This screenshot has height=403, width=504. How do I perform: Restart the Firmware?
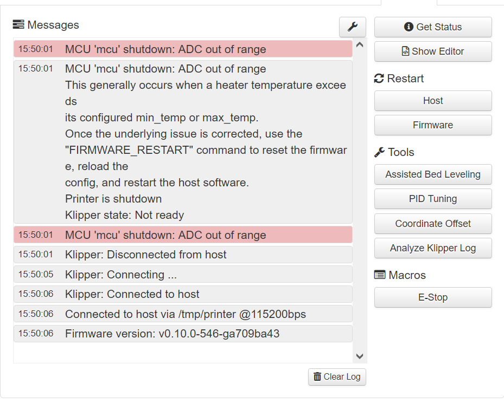coord(432,125)
